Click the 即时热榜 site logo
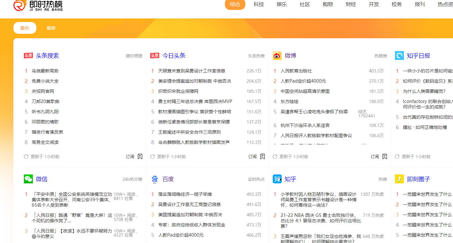Viewport: 453px width, 243px height. click(x=38, y=5)
